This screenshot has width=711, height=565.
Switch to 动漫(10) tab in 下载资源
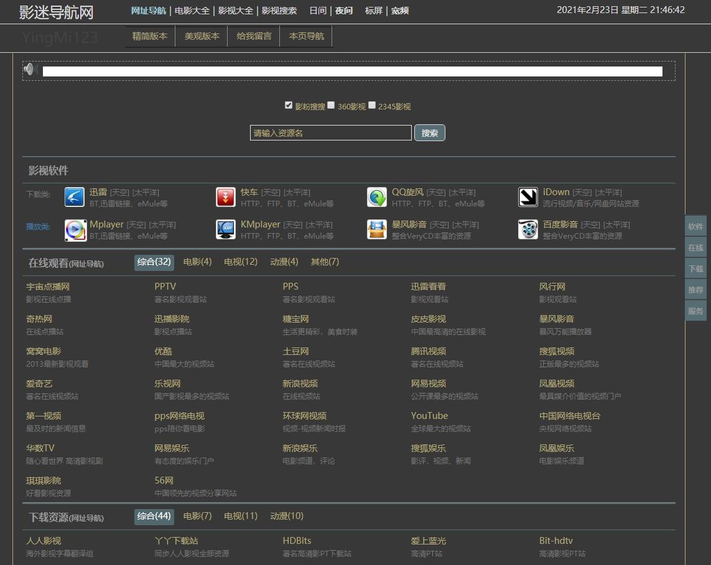tap(287, 516)
